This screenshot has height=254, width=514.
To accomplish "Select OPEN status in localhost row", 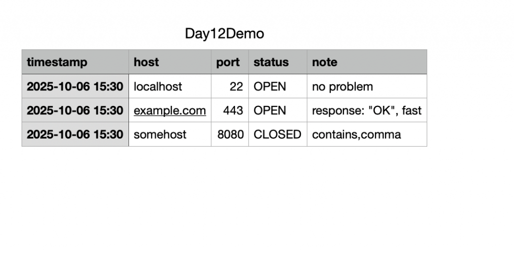I will pos(278,86).
